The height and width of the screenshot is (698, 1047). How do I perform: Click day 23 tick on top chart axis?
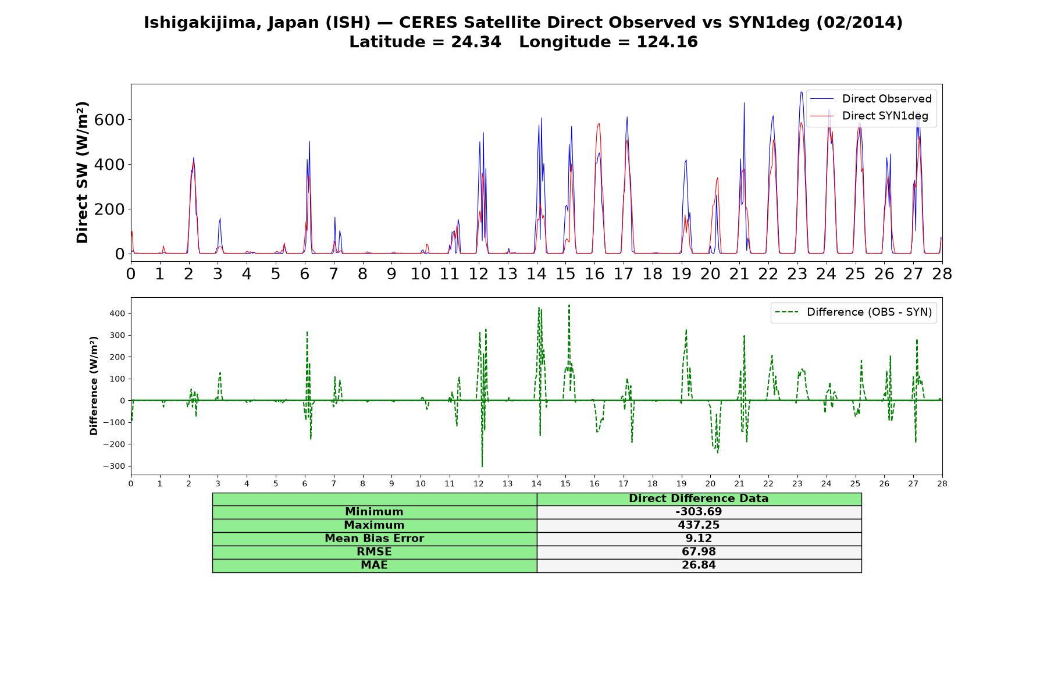(x=797, y=273)
